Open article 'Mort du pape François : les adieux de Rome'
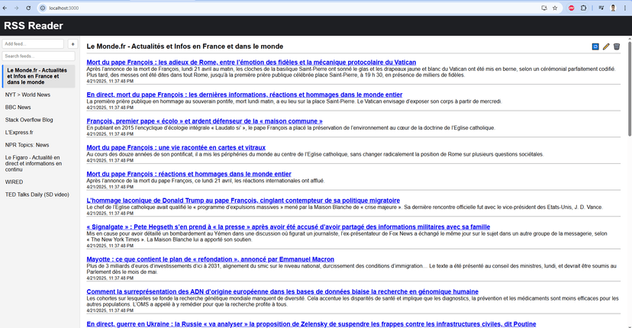Image resolution: width=632 pixels, height=328 pixels. click(x=251, y=63)
